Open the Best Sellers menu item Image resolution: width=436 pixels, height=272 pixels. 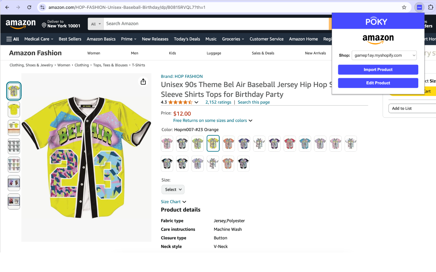(70, 39)
